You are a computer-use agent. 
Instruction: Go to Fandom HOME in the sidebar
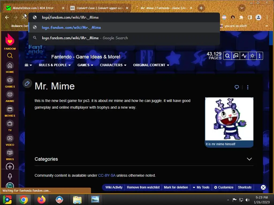click(x=10, y=68)
